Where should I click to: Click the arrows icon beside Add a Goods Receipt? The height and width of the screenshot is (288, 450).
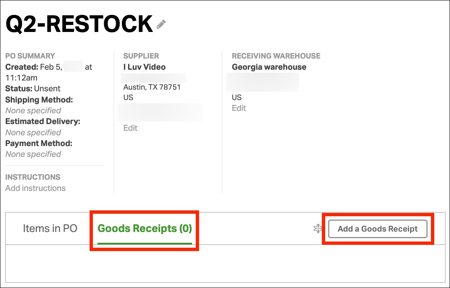318,228
